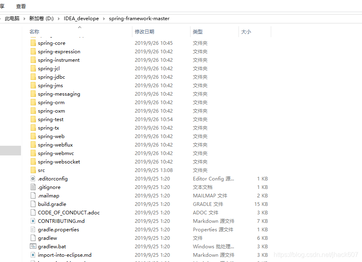Sort by the 修改日期 column header
The width and height of the screenshot is (362, 262).
(144, 31)
